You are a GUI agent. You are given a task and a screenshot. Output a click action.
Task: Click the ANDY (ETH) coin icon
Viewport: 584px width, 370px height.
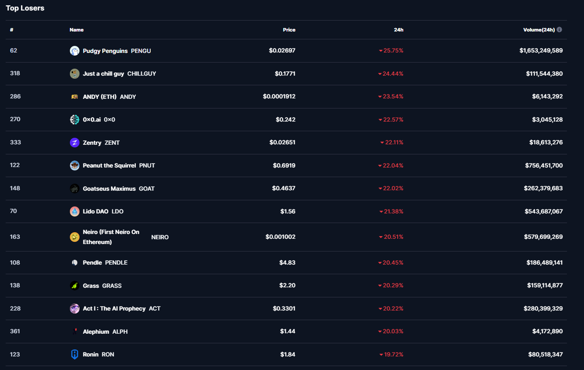tap(75, 97)
